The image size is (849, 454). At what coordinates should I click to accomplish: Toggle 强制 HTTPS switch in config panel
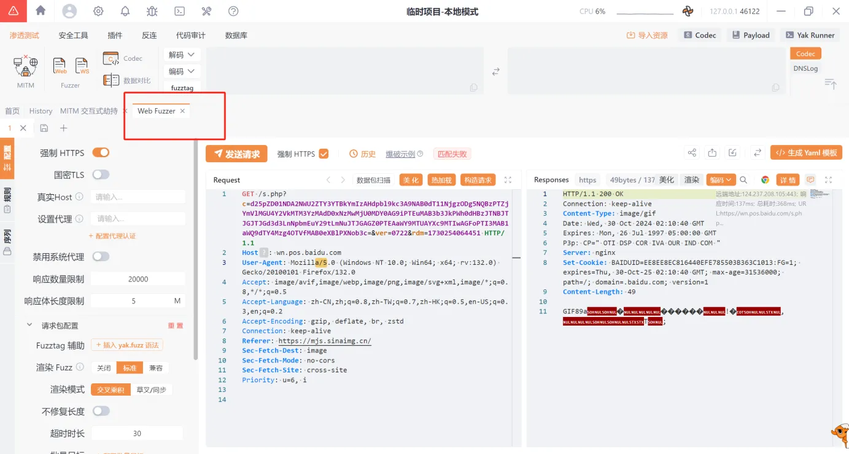tap(101, 152)
